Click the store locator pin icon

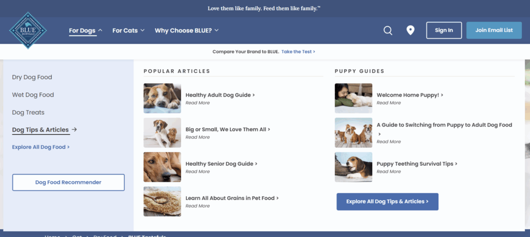click(x=410, y=30)
